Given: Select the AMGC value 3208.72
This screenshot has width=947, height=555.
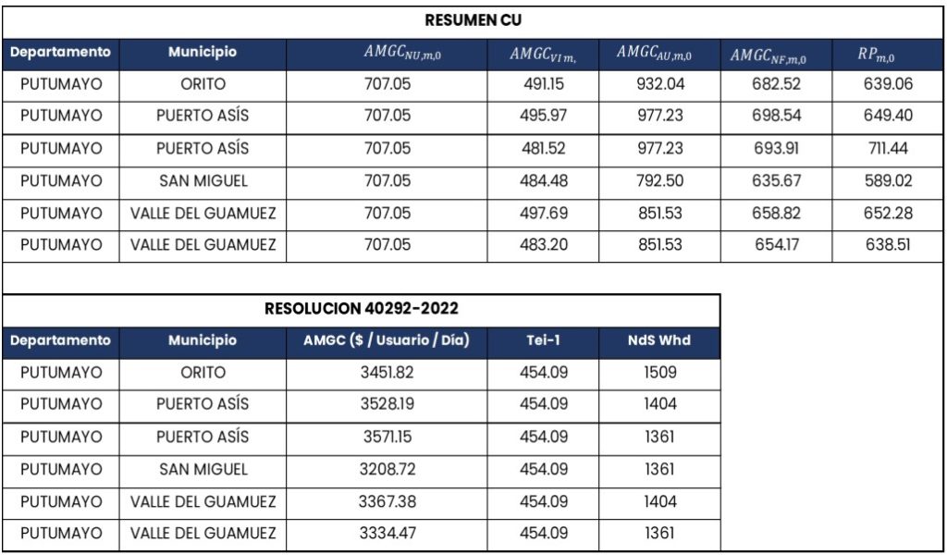Looking at the screenshot, I should [x=387, y=469].
